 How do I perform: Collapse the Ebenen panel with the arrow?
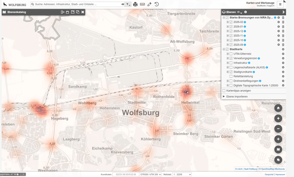pos(283,12)
